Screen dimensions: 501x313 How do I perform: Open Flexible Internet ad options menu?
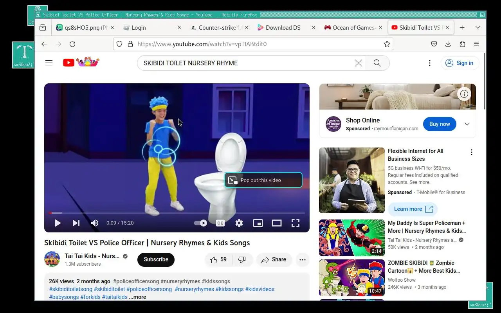click(472, 152)
